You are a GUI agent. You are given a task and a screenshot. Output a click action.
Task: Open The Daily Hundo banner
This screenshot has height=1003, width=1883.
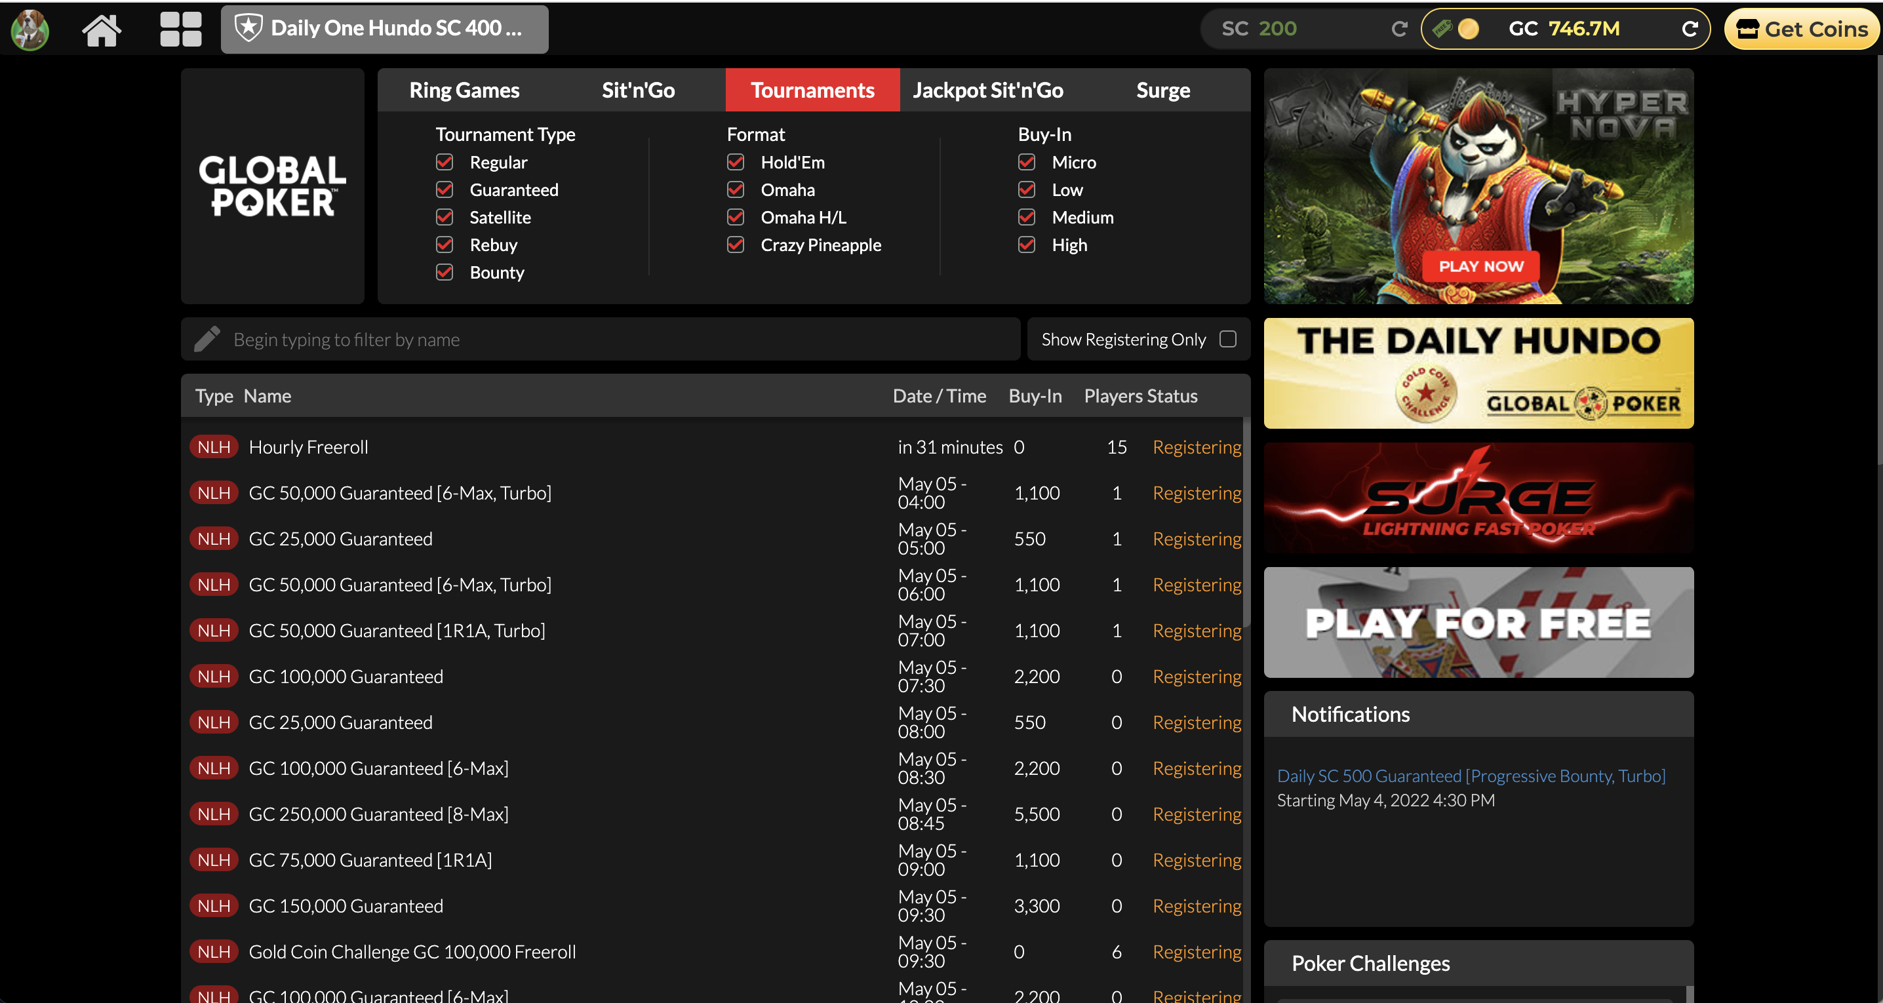point(1478,373)
